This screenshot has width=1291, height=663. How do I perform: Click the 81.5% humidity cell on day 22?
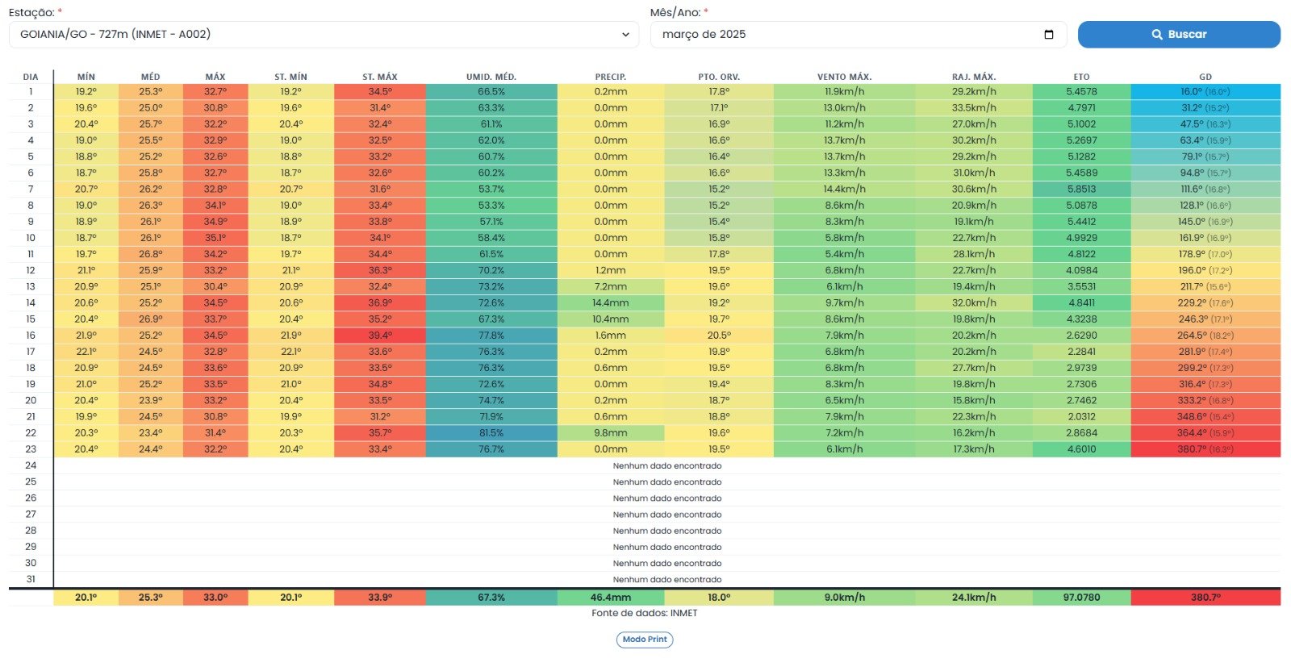491,433
